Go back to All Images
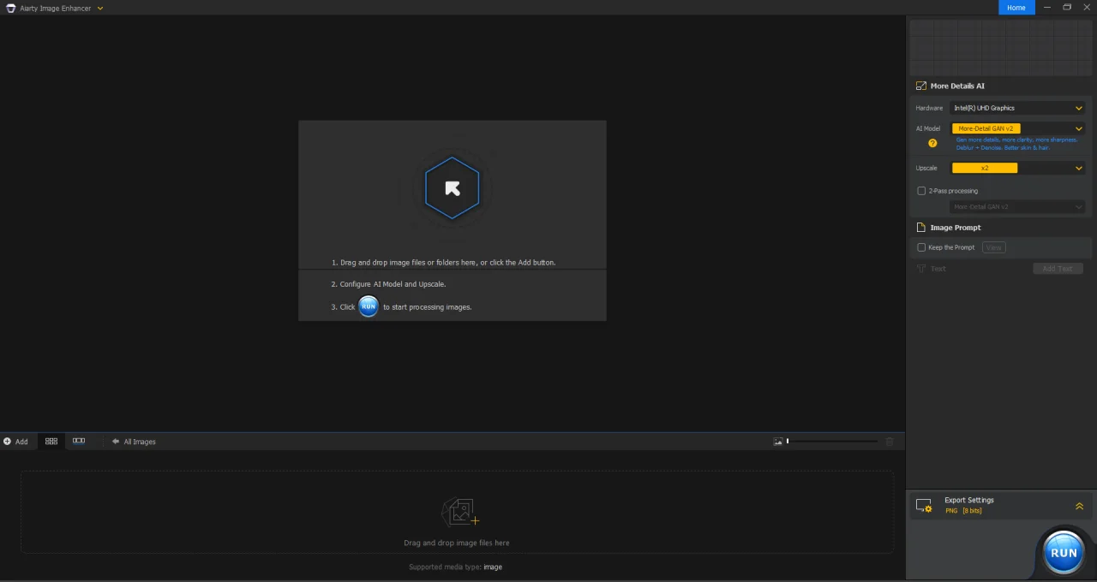The image size is (1097, 582). click(x=134, y=442)
